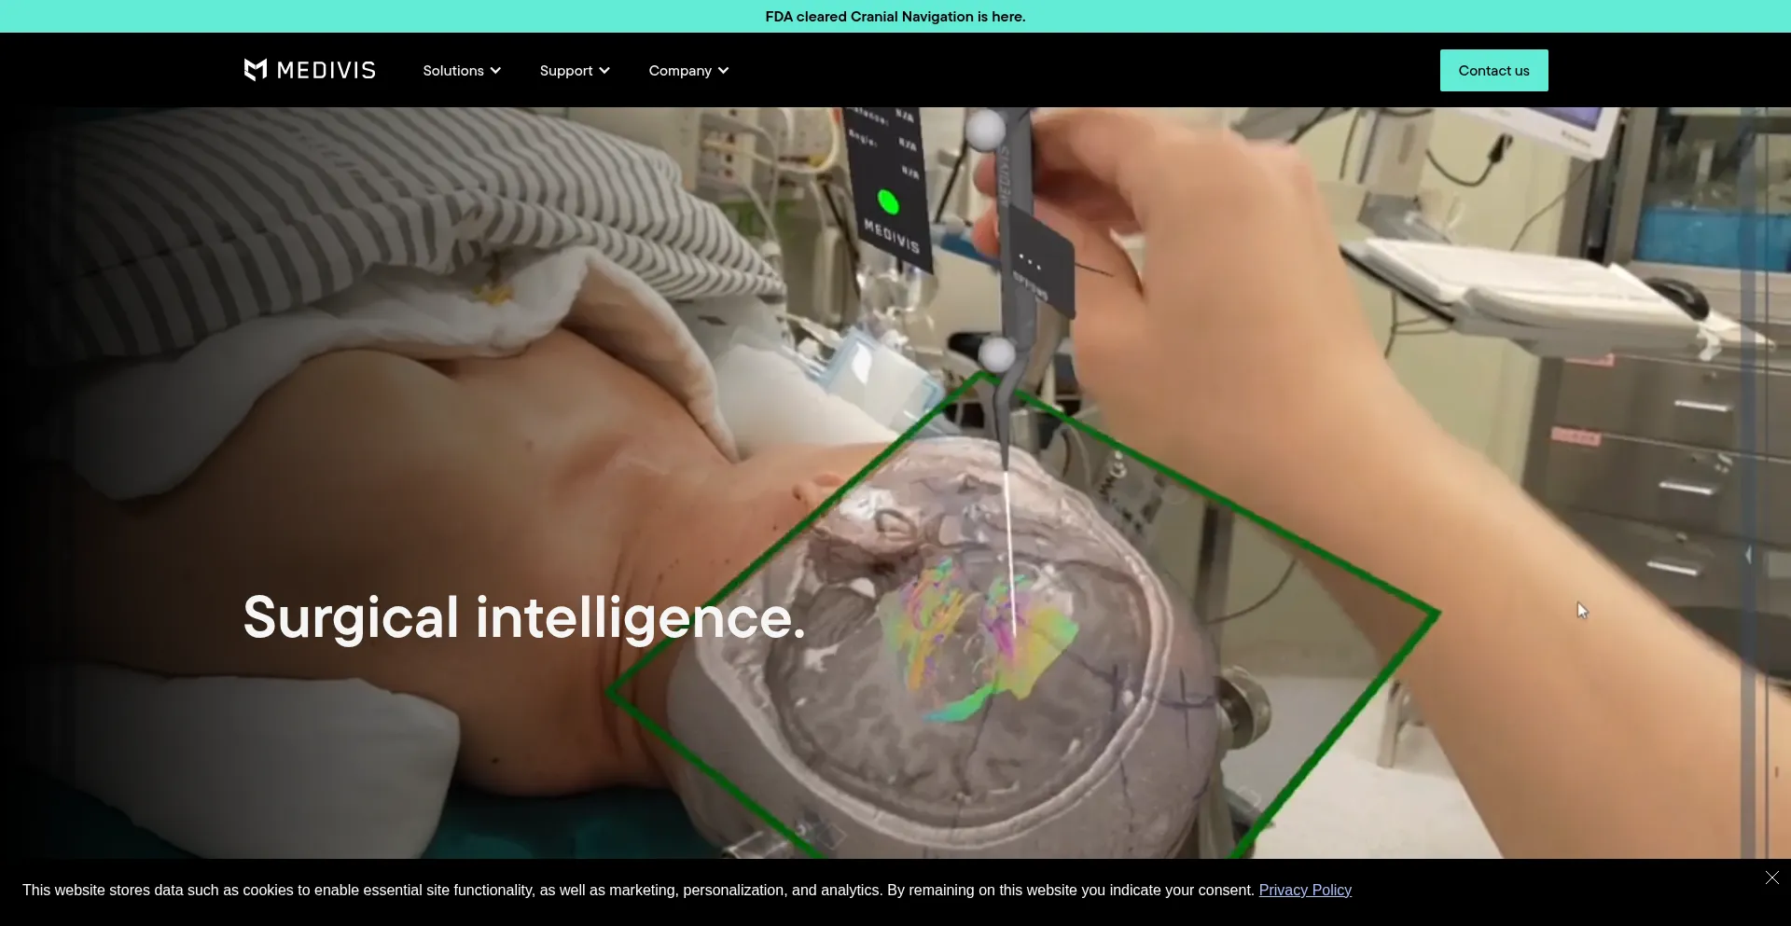
Task: Expand the Support menu
Action: (x=575, y=71)
